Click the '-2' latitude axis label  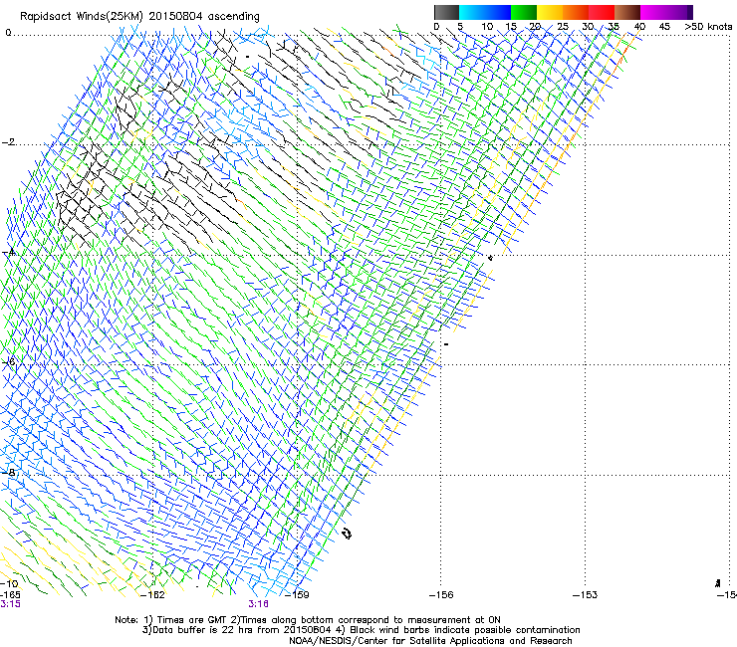pyautogui.click(x=8, y=142)
